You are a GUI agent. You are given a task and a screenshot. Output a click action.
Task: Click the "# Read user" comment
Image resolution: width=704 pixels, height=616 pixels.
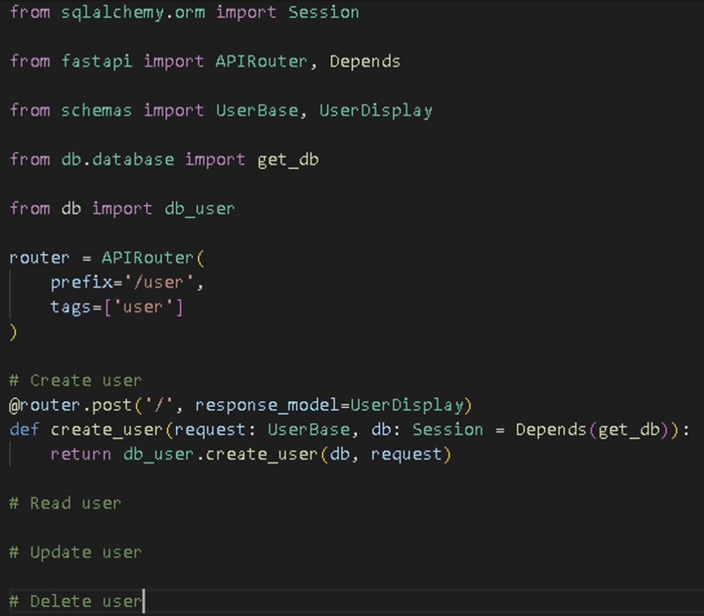point(65,503)
